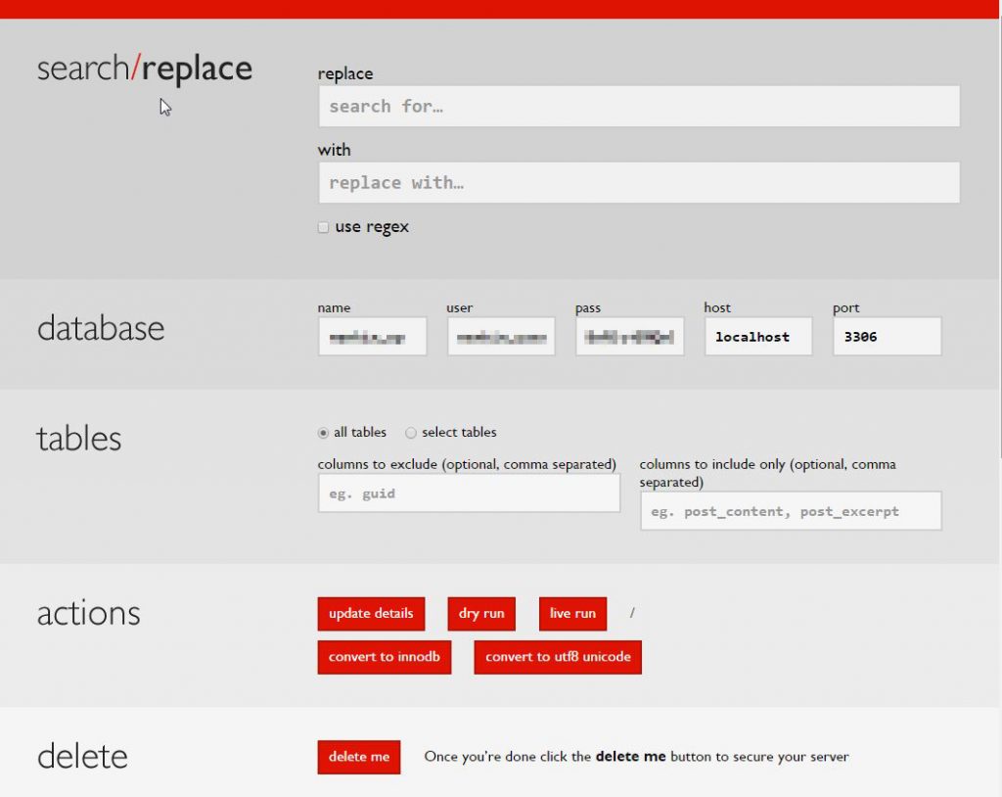Click the 'search for…' replace field
This screenshot has width=1002, height=797.
639,106
